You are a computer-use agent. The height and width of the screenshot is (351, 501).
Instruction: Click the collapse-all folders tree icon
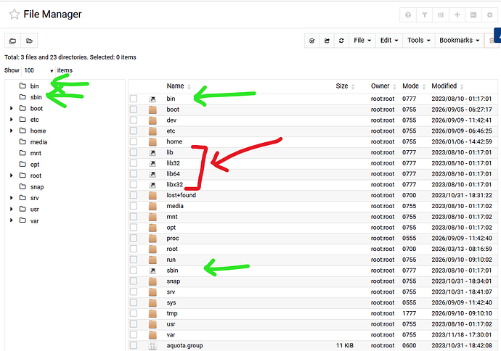point(13,41)
